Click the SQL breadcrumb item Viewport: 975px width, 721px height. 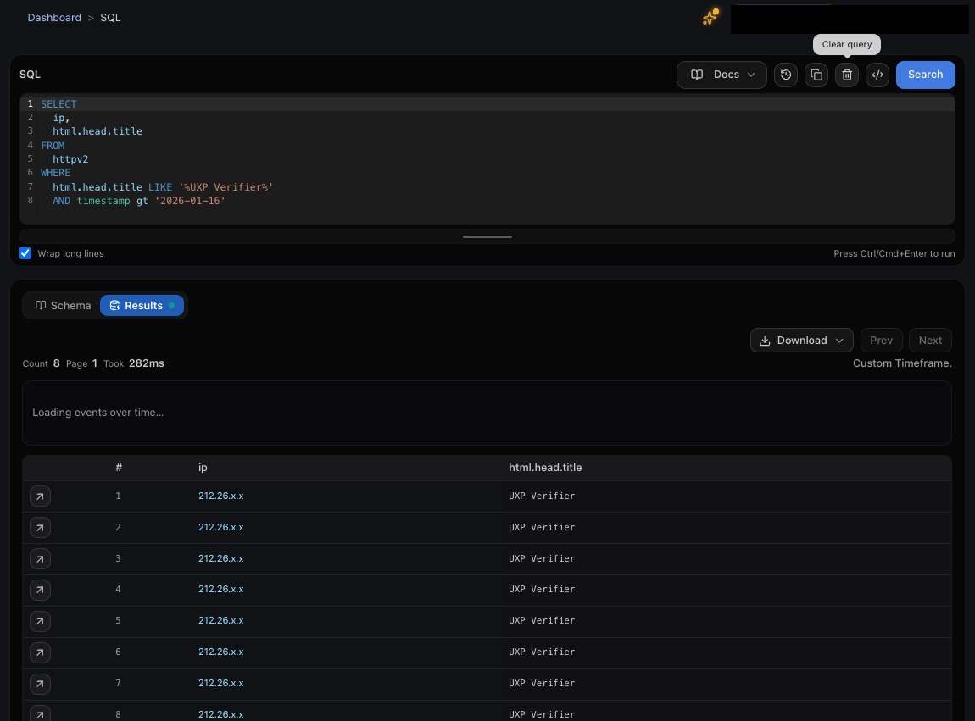pyautogui.click(x=111, y=18)
